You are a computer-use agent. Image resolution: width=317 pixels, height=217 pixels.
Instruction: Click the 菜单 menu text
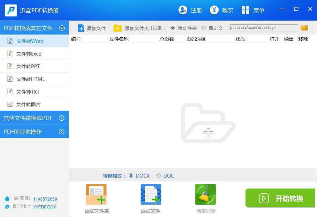259,10
